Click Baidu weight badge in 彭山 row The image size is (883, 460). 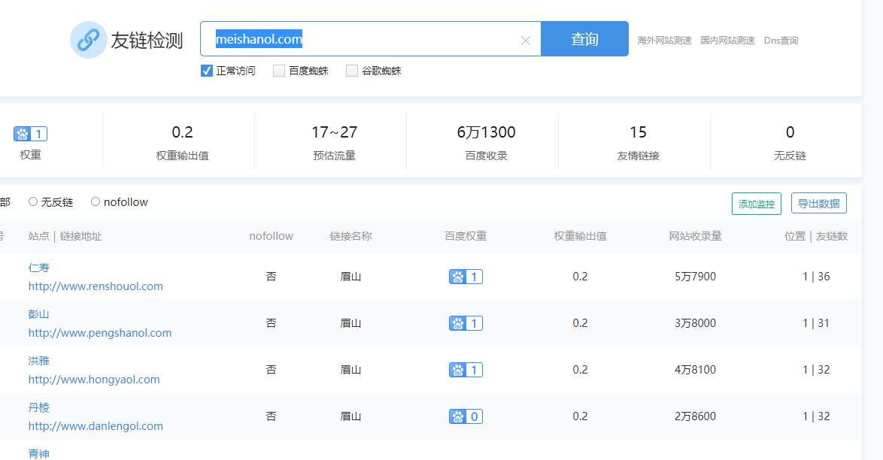pos(466,323)
